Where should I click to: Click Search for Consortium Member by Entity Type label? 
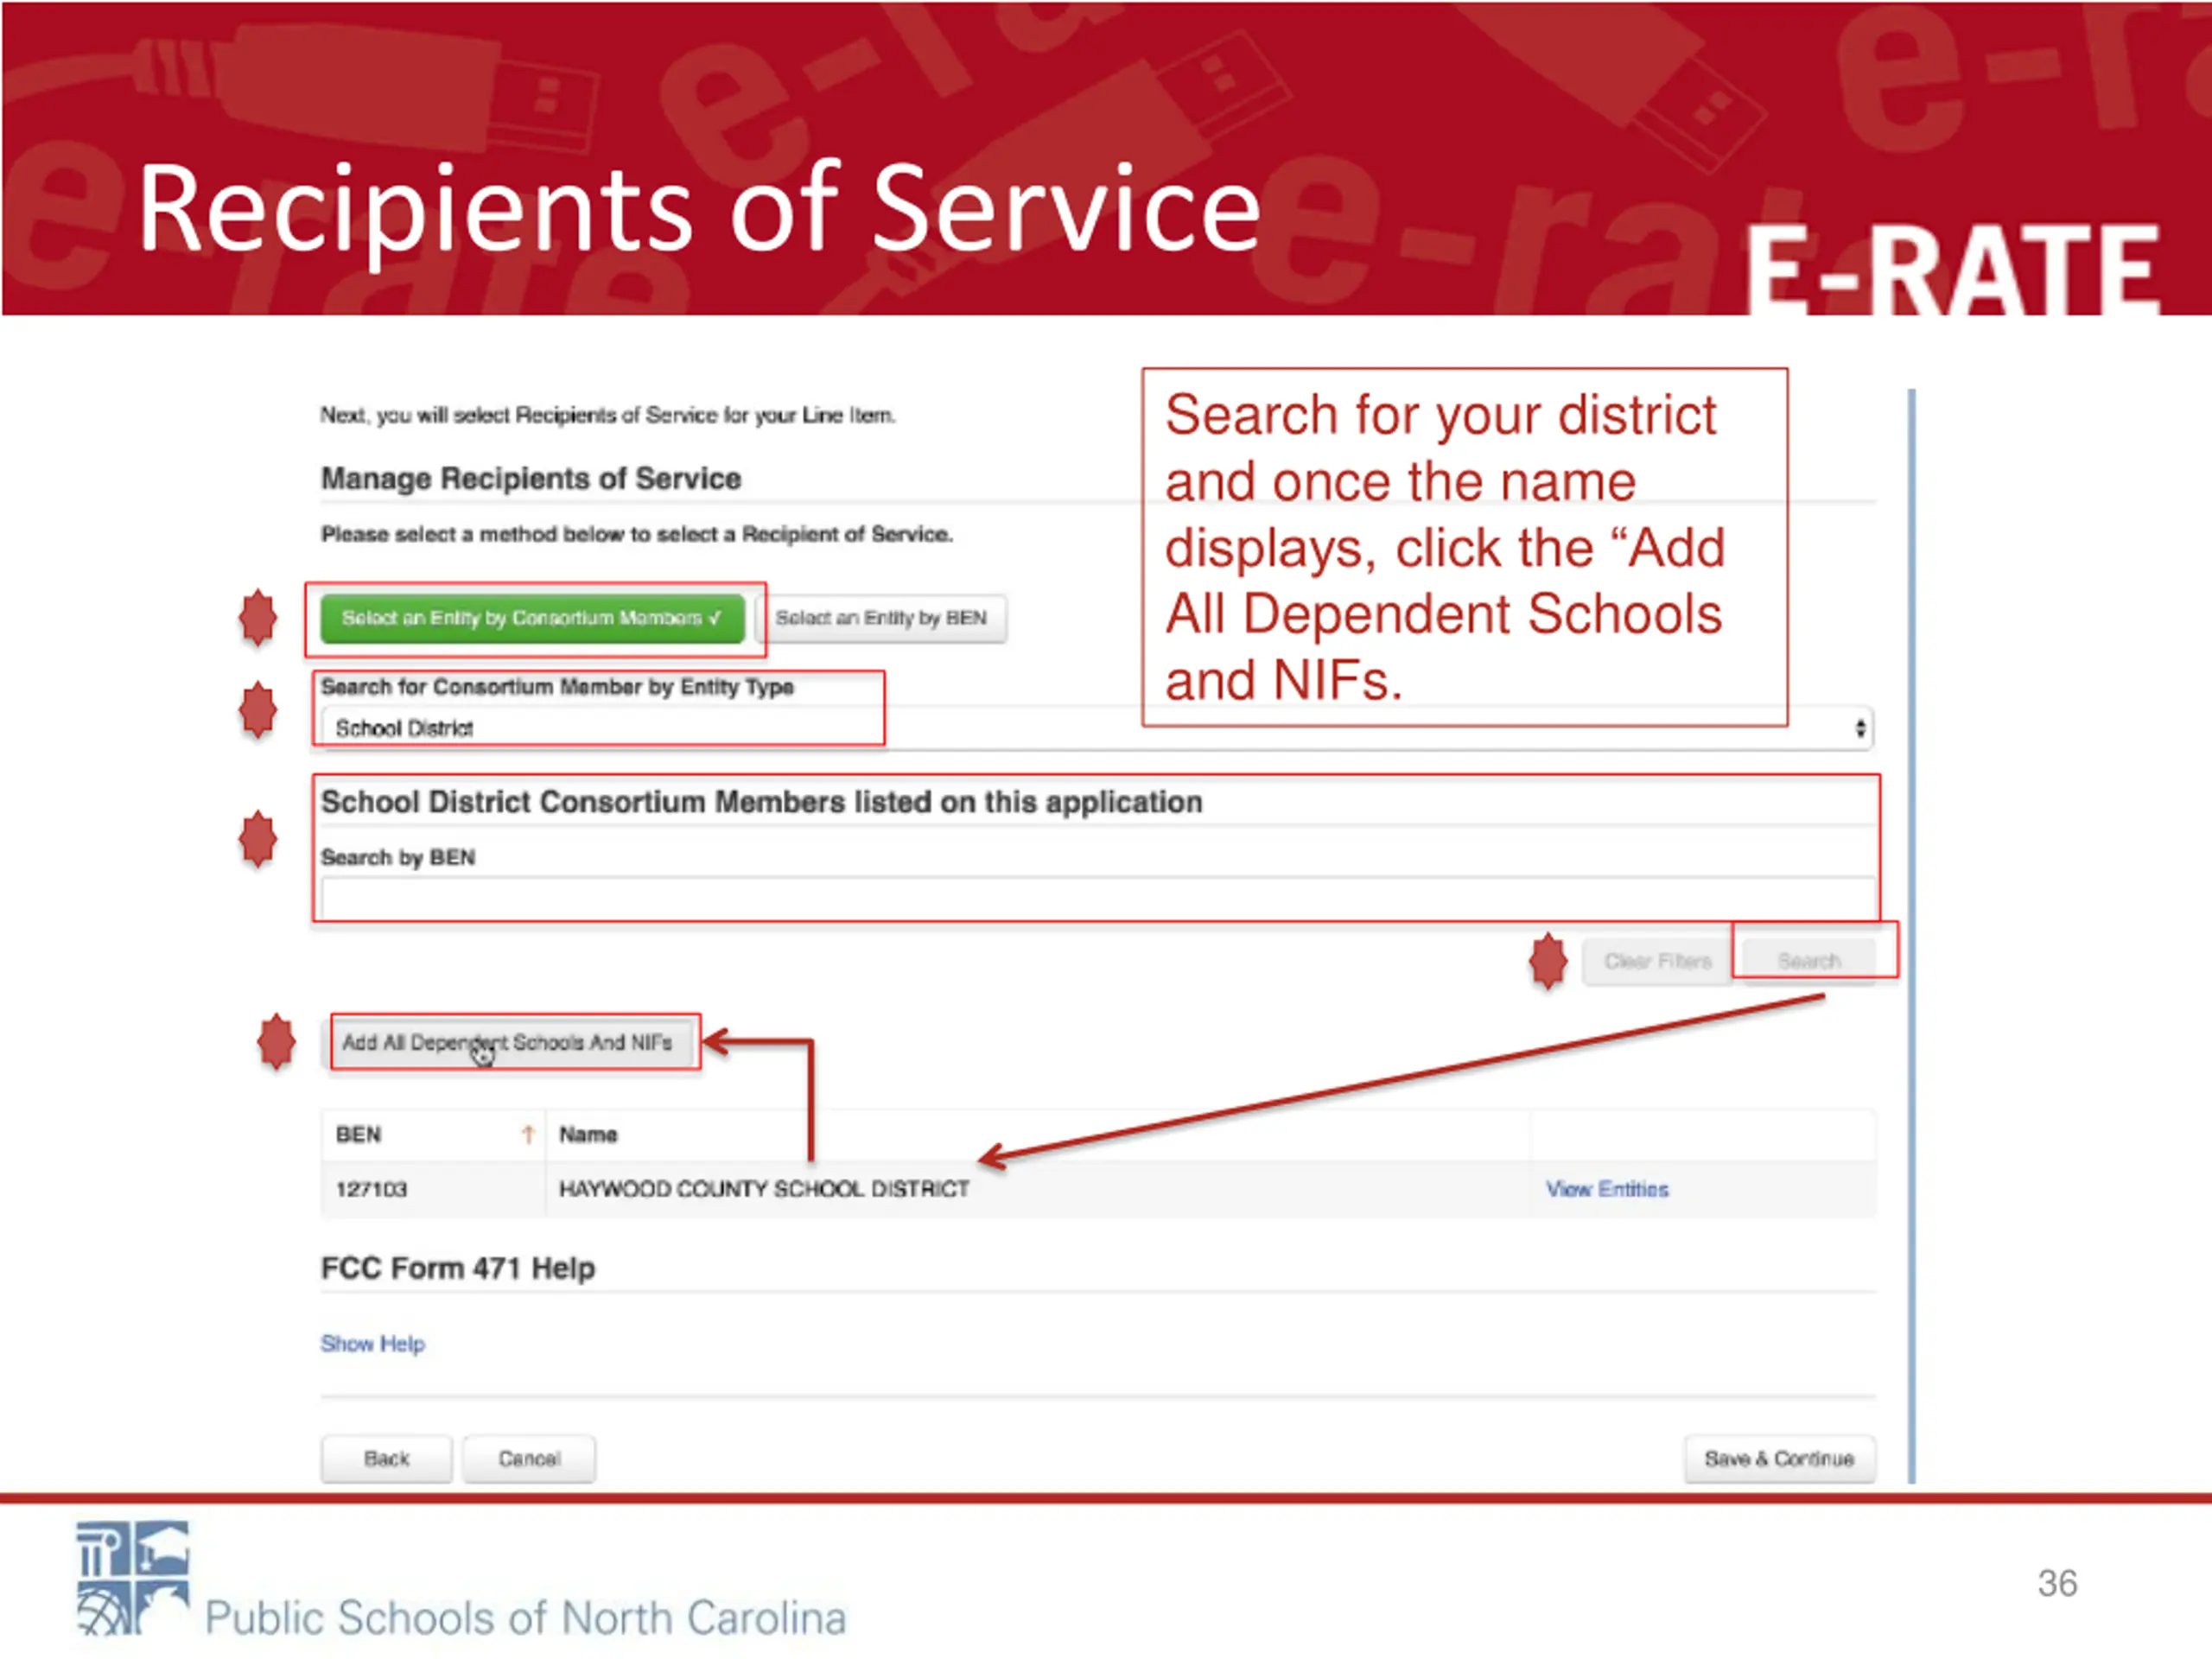point(557,687)
